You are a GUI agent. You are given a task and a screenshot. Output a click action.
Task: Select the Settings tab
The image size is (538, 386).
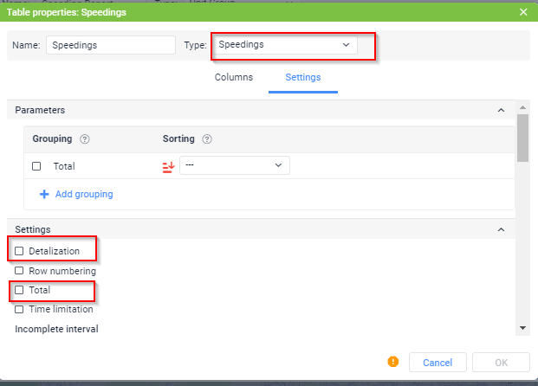pos(303,77)
